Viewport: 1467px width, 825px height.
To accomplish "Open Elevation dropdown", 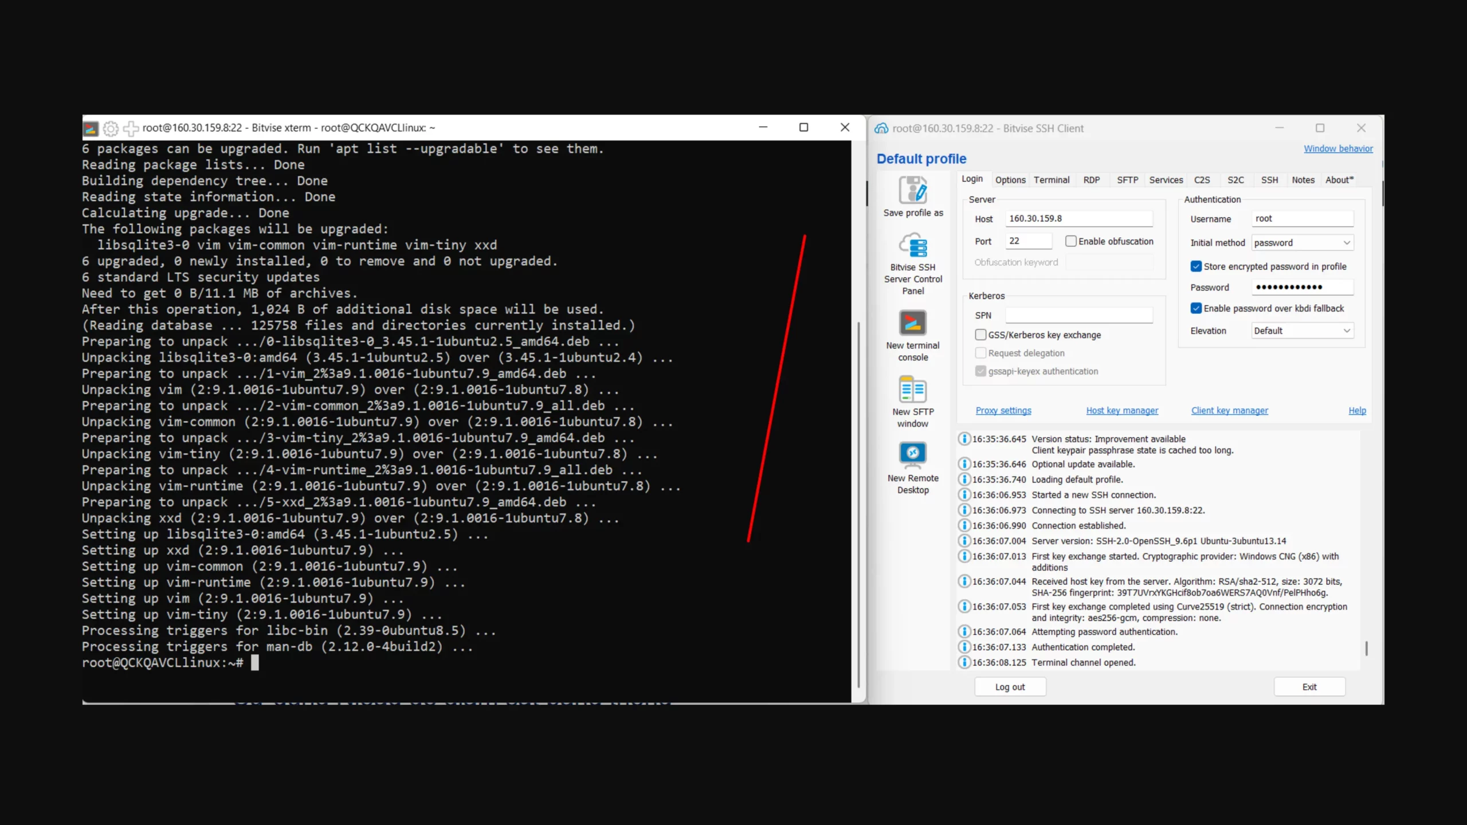I will (x=1302, y=331).
